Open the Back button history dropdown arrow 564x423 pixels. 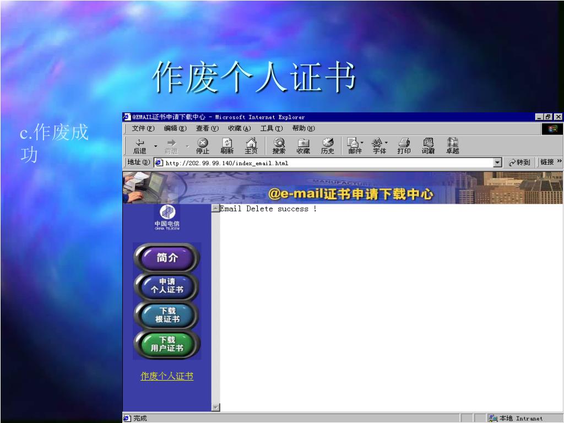pos(156,146)
